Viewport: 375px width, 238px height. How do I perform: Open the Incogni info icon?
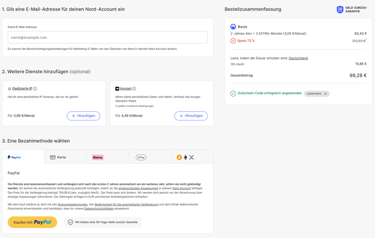(x=134, y=88)
